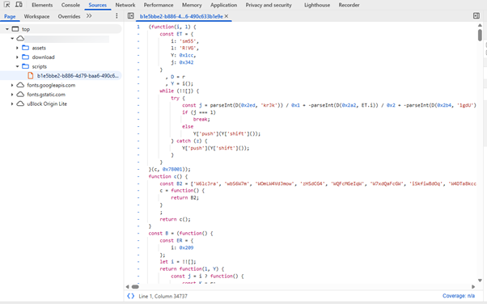Activate the inspect element picker icon
487x304 pixels.
pos(6,5)
